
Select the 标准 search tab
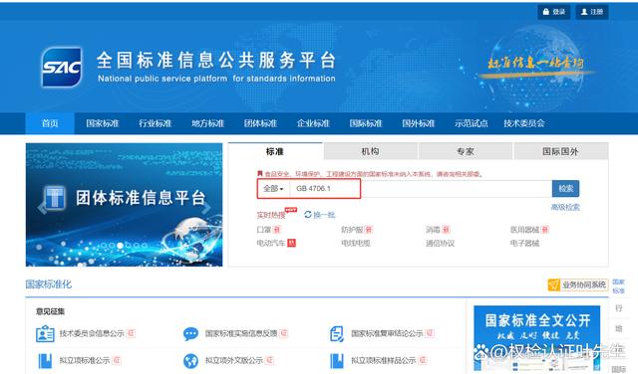point(275,151)
